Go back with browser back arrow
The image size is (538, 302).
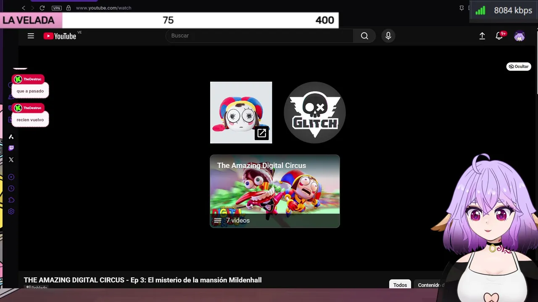(x=24, y=8)
